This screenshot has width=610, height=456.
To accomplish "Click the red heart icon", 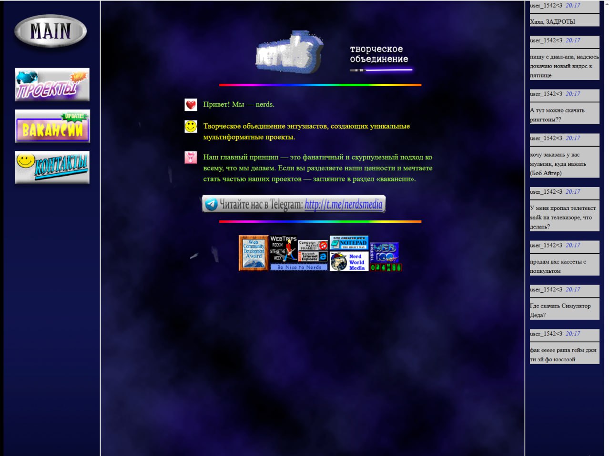I will pos(191,105).
